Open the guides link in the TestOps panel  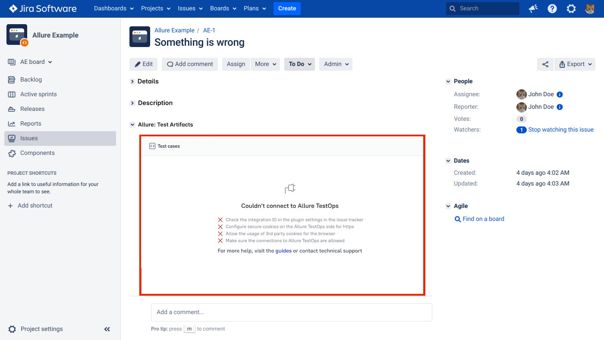[283, 250]
